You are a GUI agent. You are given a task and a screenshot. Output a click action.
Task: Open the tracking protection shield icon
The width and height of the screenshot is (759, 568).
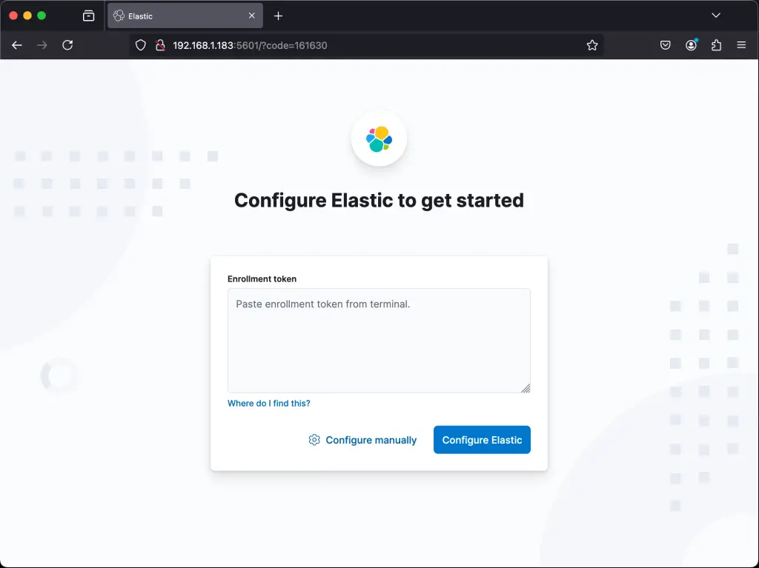[140, 44]
